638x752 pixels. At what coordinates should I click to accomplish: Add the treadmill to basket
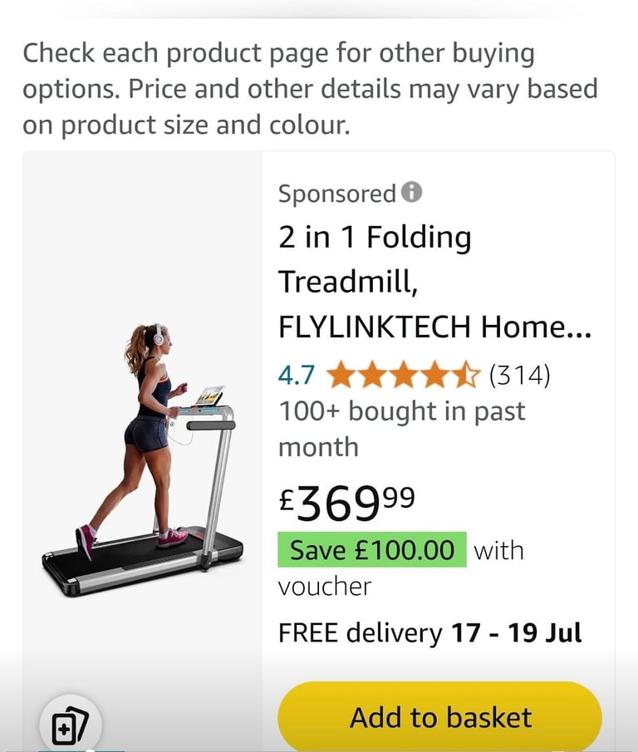click(439, 717)
